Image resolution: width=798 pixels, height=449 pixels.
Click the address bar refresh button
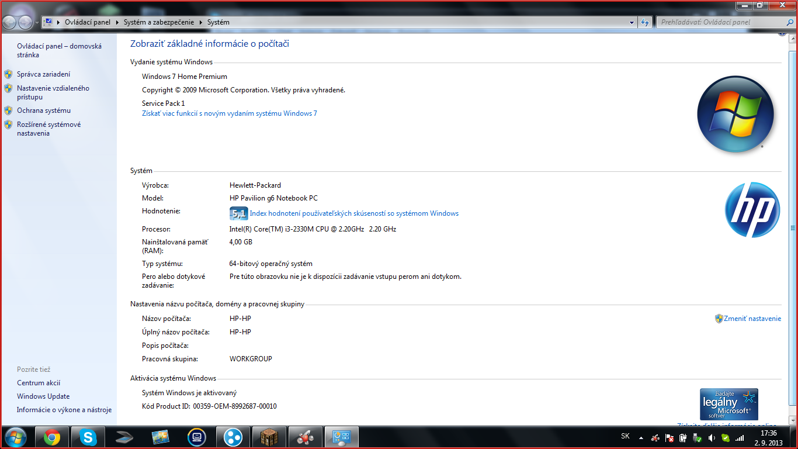click(x=645, y=22)
